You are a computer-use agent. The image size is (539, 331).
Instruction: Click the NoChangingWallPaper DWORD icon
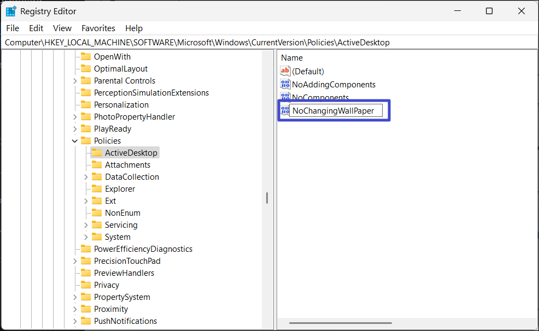pyautogui.click(x=285, y=110)
